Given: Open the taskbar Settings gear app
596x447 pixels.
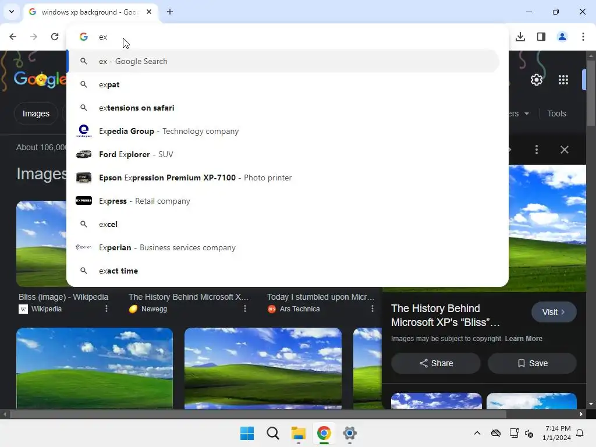Looking at the screenshot, I should 350,433.
